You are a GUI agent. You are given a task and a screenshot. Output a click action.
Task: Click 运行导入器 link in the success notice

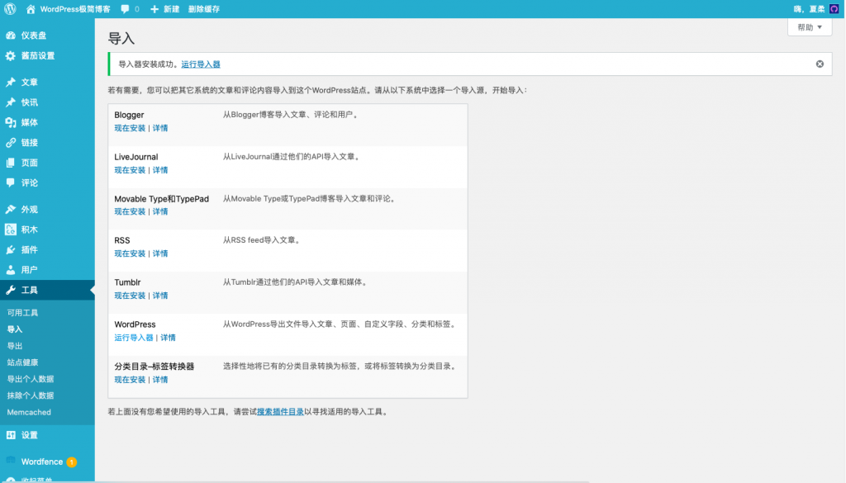tap(201, 64)
